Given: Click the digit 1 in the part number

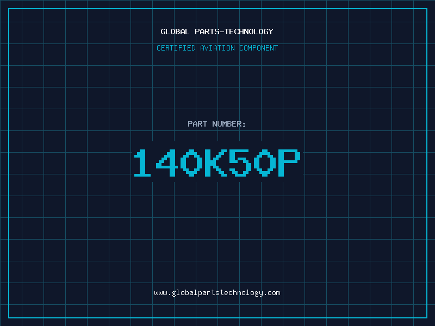Looking at the screenshot, I should (x=142, y=162).
